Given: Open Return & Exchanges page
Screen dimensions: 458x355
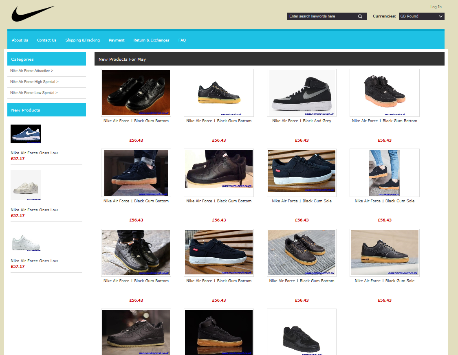Looking at the screenshot, I should pos(151,40).
